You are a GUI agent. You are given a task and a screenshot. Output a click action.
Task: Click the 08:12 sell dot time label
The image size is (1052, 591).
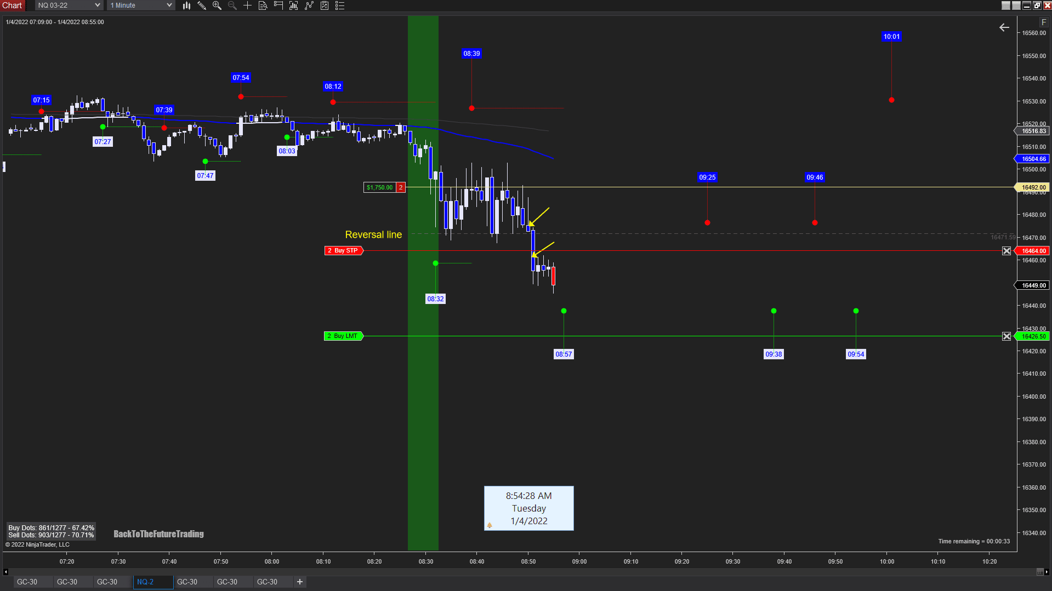point(333,87)
